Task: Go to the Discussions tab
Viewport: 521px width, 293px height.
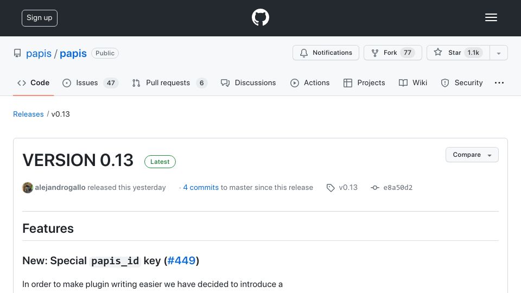Action: pos(248,82)
